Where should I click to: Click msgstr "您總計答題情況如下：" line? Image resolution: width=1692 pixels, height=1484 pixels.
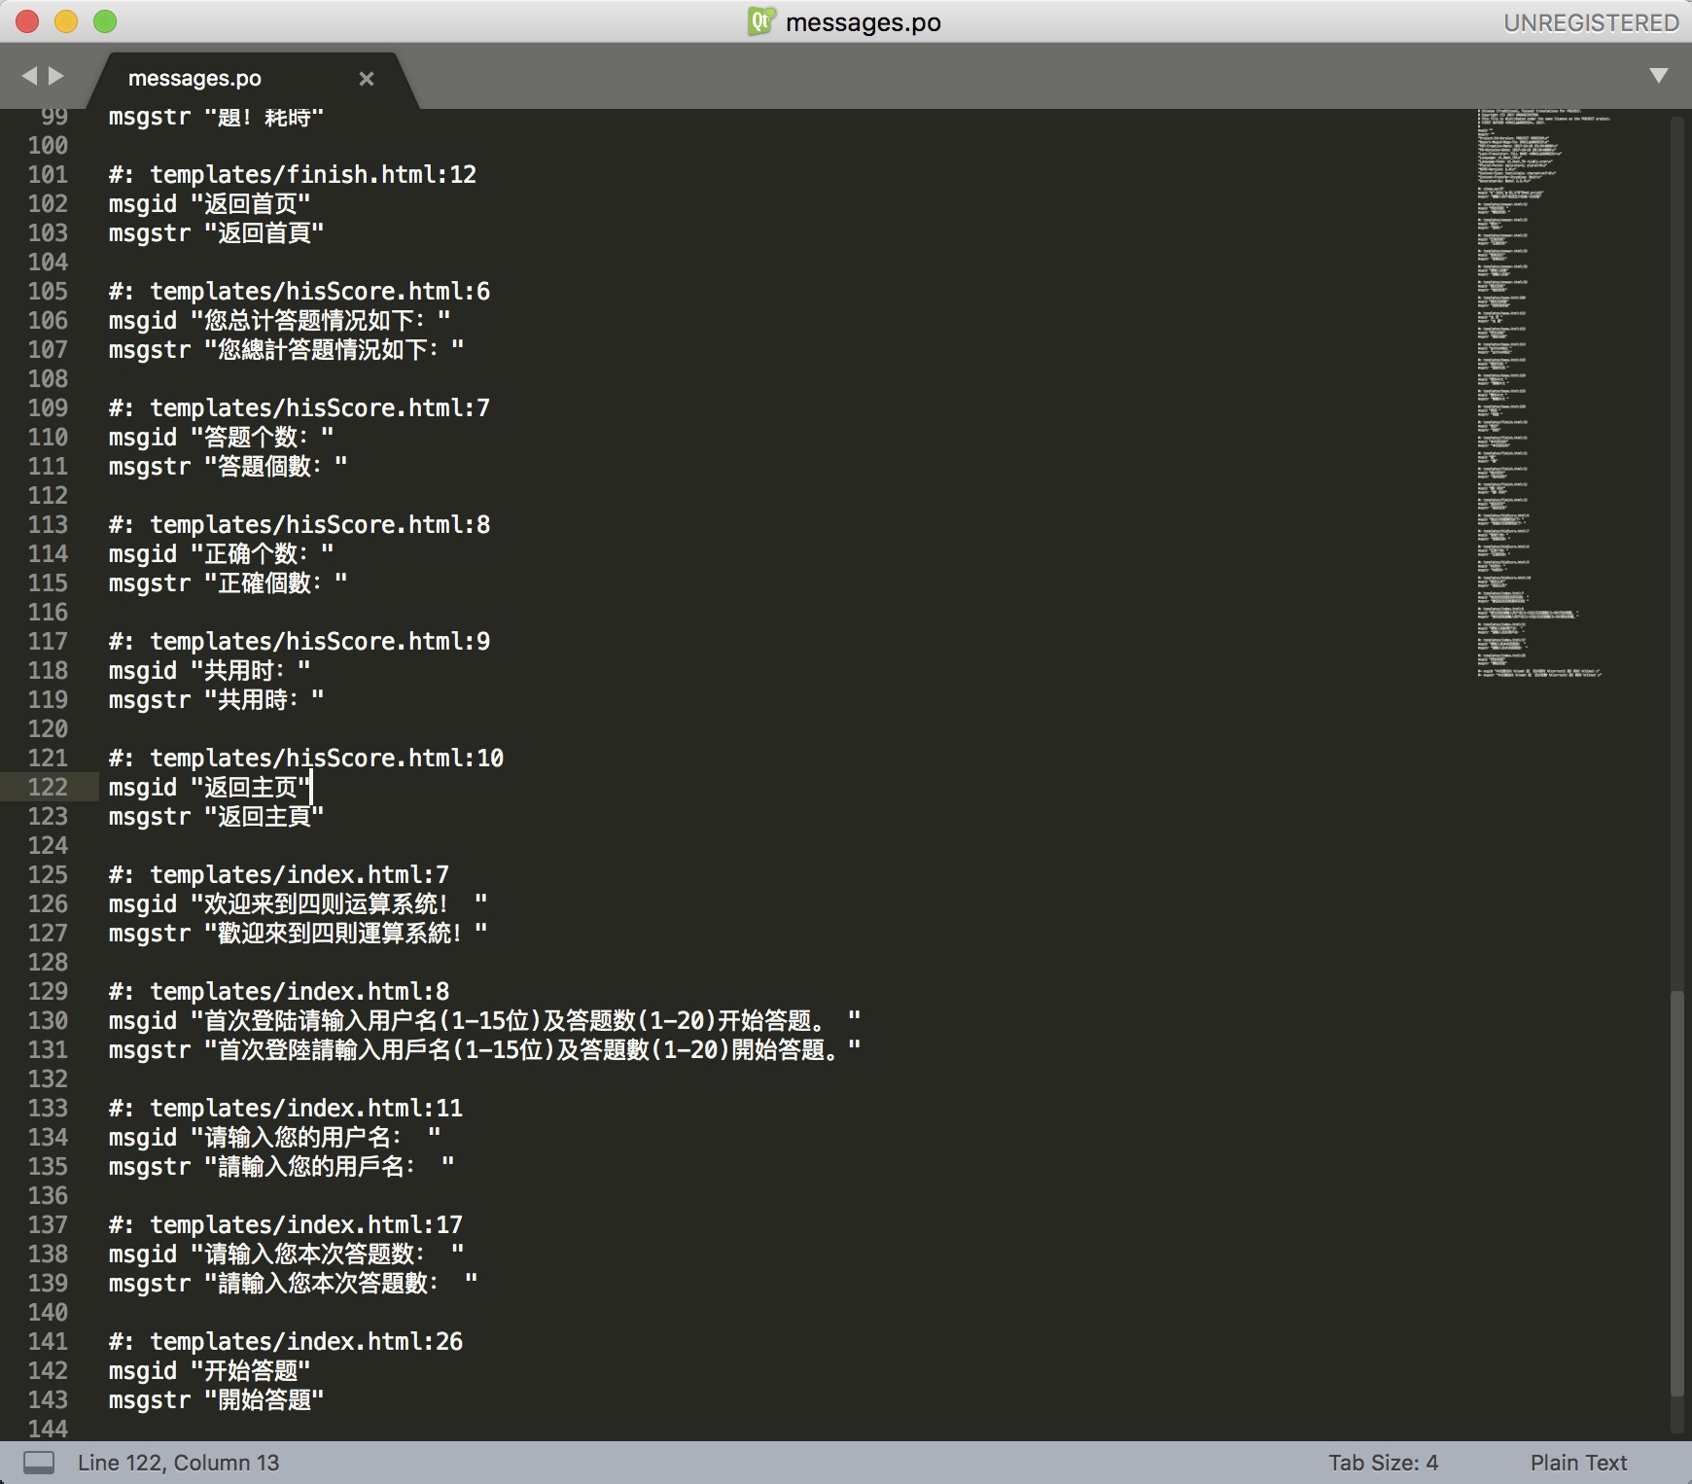tap(287, 350)
